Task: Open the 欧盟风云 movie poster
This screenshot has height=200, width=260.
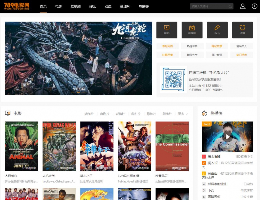Action: point(172,146)
